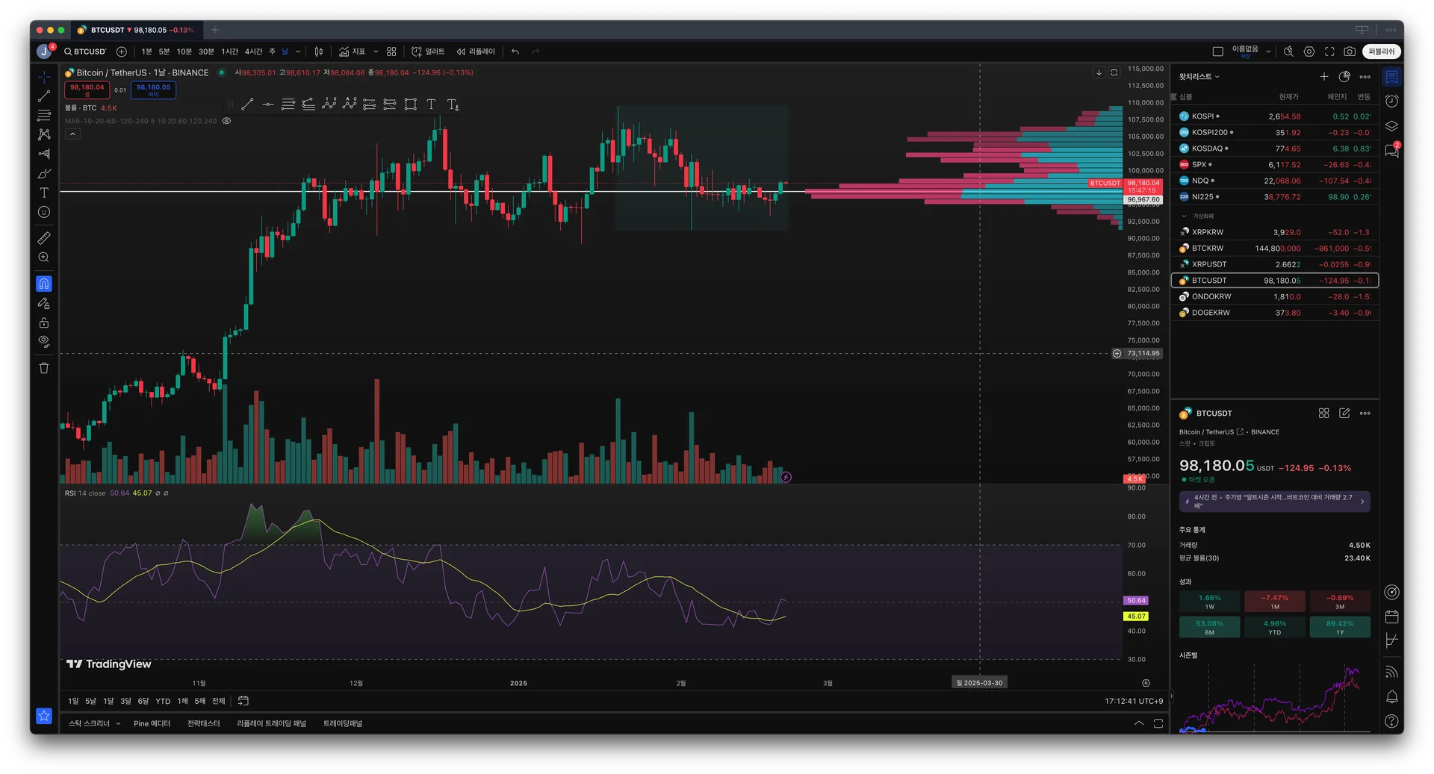This screenshot has height=774, width=1434.
Task: Open the candlestick chart-type selector
Action: pos(319,52)
